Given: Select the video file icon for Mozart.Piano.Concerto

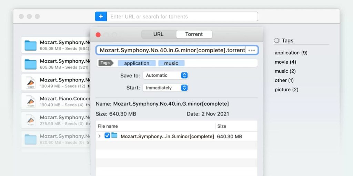Looking at the screenshot, I should click(x=30, y=101).
